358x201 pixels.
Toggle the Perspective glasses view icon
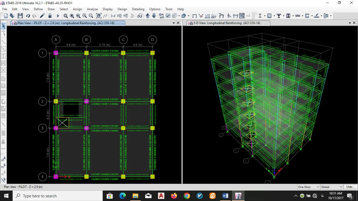coord(140,16)
